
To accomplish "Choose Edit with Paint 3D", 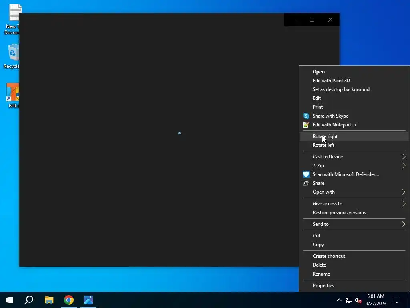I will pos(354,80).
